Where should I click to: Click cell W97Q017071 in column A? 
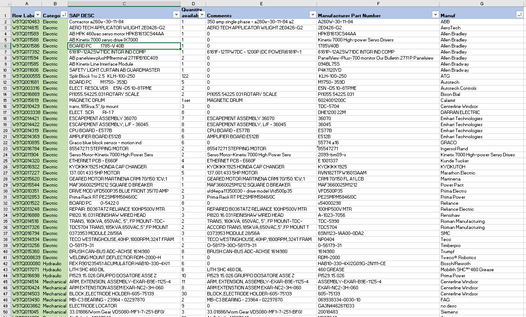[x=26, y=269]
